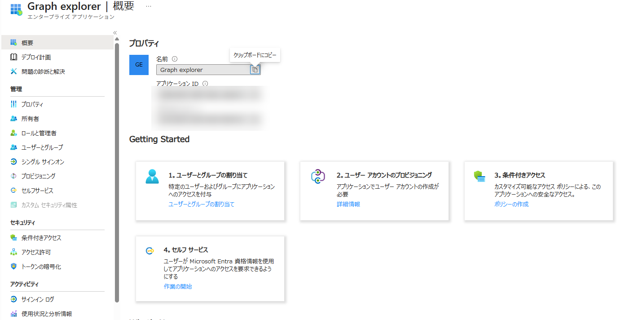Viewport: 625px width, 320px height.
Task: Click the デプロイ計画 book icon
Action: [x=13, y=57]
